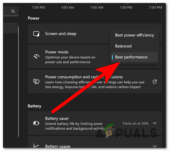169x151 pixels.
Task: Click the Power mode gauge icon
Action: point(36,56)
